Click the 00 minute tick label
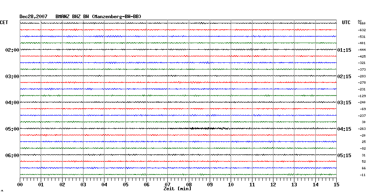This screenshot has width=368, height=195. [x=20, y=184]
